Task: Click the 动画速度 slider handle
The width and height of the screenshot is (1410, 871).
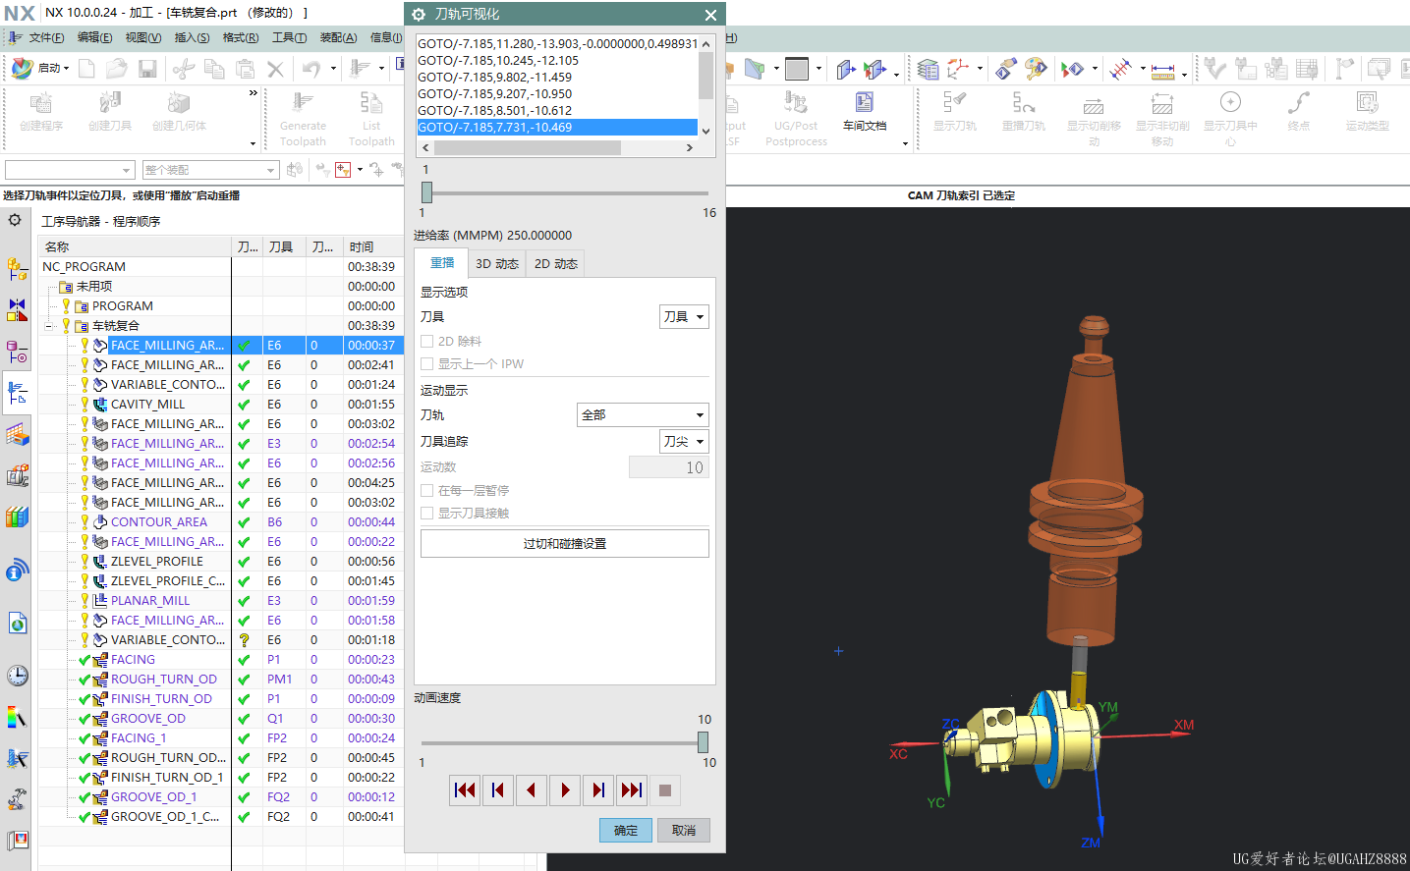Action: (x=703, y=742)
